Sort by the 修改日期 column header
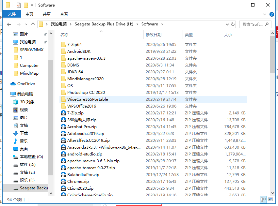Screen dimensions: 278x206 (163, 35)
